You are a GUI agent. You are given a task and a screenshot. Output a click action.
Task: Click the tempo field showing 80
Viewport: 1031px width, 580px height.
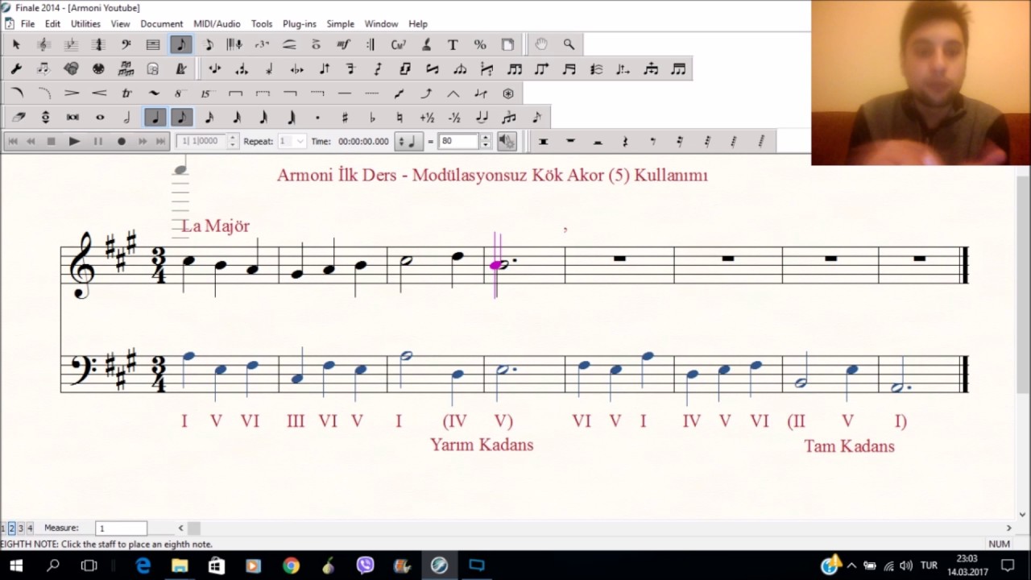coord(459,141)
